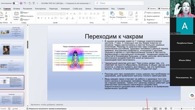Undo the last action
Screen dimensions: 195x110
[25, 3]
